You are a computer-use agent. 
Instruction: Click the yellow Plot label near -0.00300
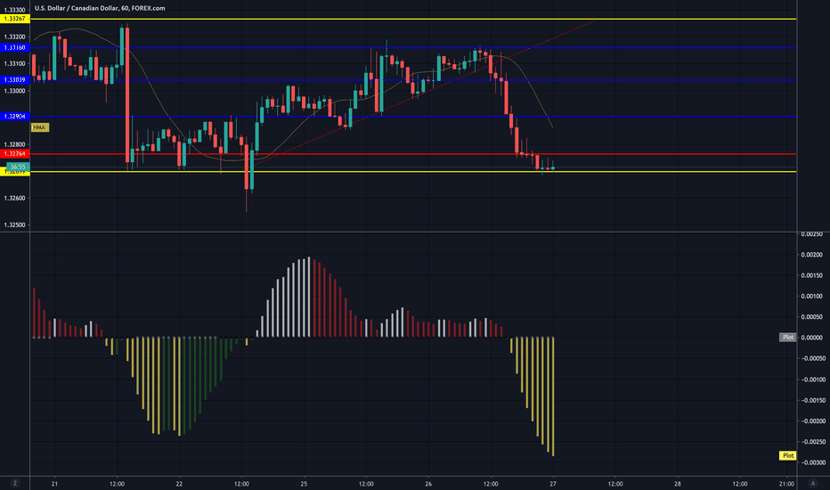pyautogui.click(x=787, y=455)
